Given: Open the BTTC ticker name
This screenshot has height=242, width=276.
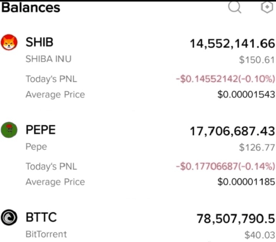Looking at the screenshot, I should [x=41, y=217].
